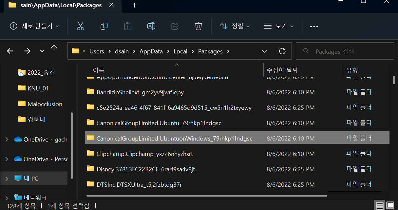Click the Copy icon in toolbar
398x210 pixels.
click(x=104, y=26)
